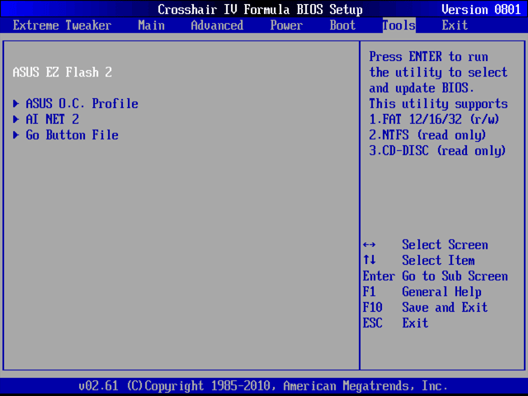The height and width of the screenshot is (396, 528).
Task: Click 'General Help' legend text
Action: (441, 291)
